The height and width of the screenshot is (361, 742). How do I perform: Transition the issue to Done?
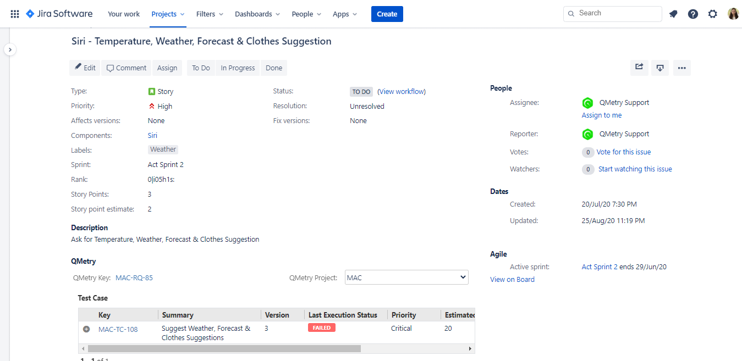click(x=274, y=68)
